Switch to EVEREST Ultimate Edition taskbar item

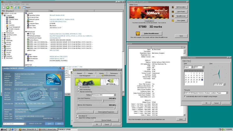tap(48, 130)
